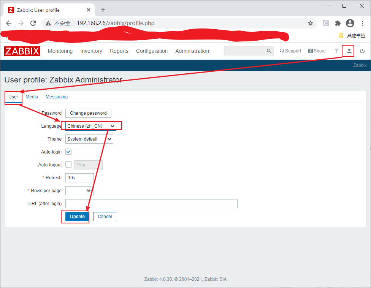Image resolution: width=371 pixels, height=288 pixels.
Task: Open the Chrome account avatar
Action: pyautogui.click(x=350, y=23)
